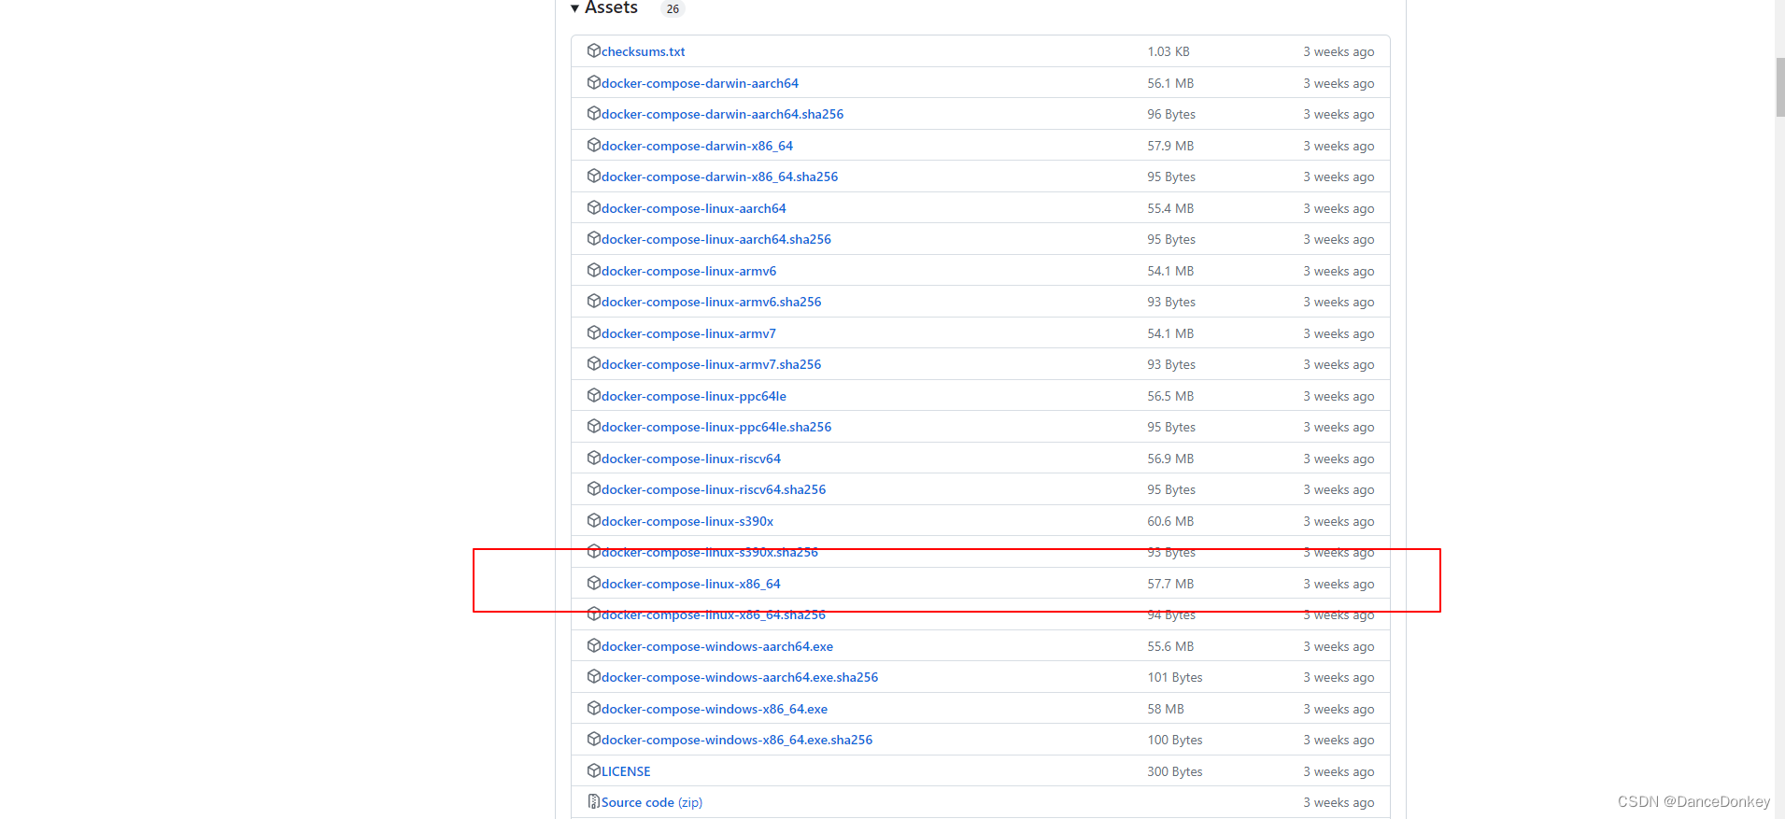Select the 60.6 MB size text

(1170, 521)
